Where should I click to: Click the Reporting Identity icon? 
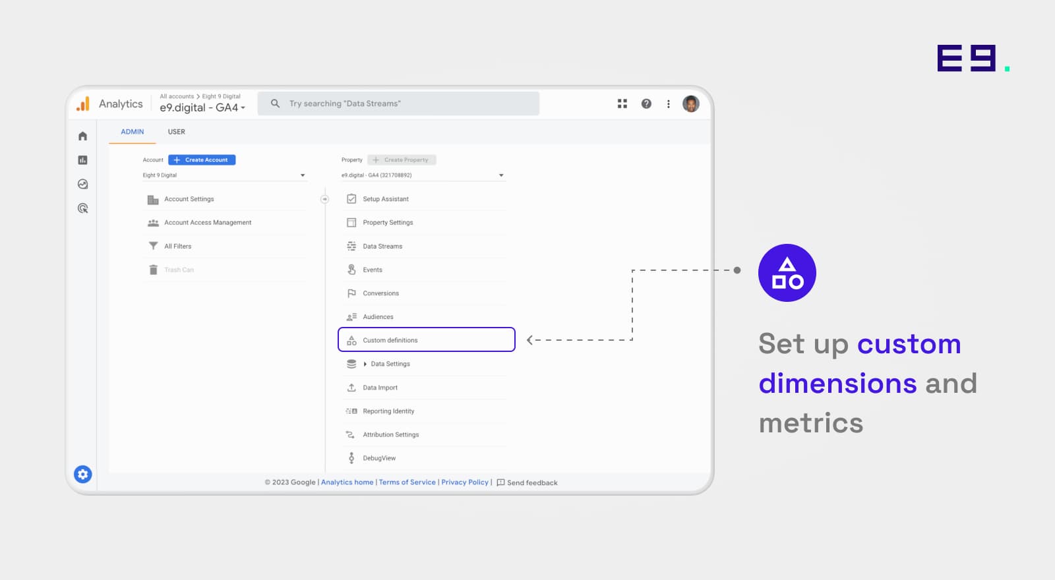click(x=351, y=411)
